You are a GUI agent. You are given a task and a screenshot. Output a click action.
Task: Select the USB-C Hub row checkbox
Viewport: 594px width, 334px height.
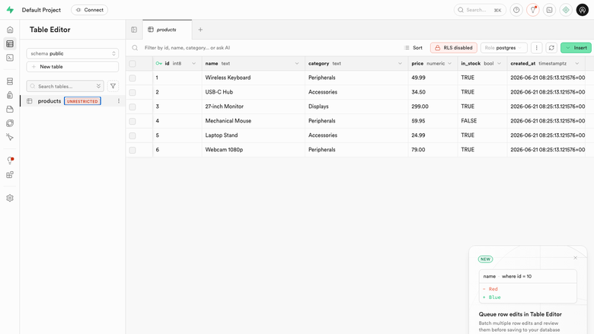133,92
